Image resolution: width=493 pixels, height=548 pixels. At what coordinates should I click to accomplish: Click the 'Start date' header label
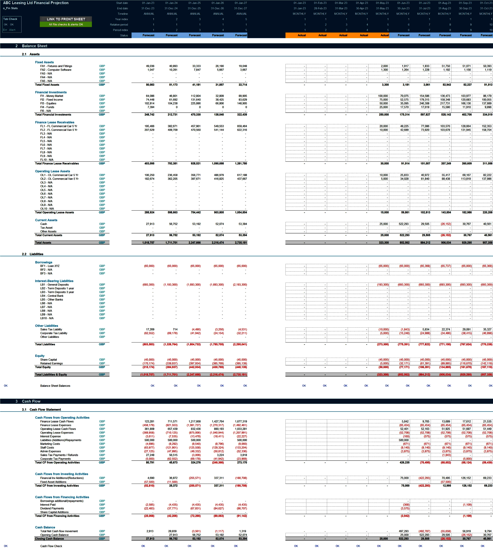tap(122, 3)
